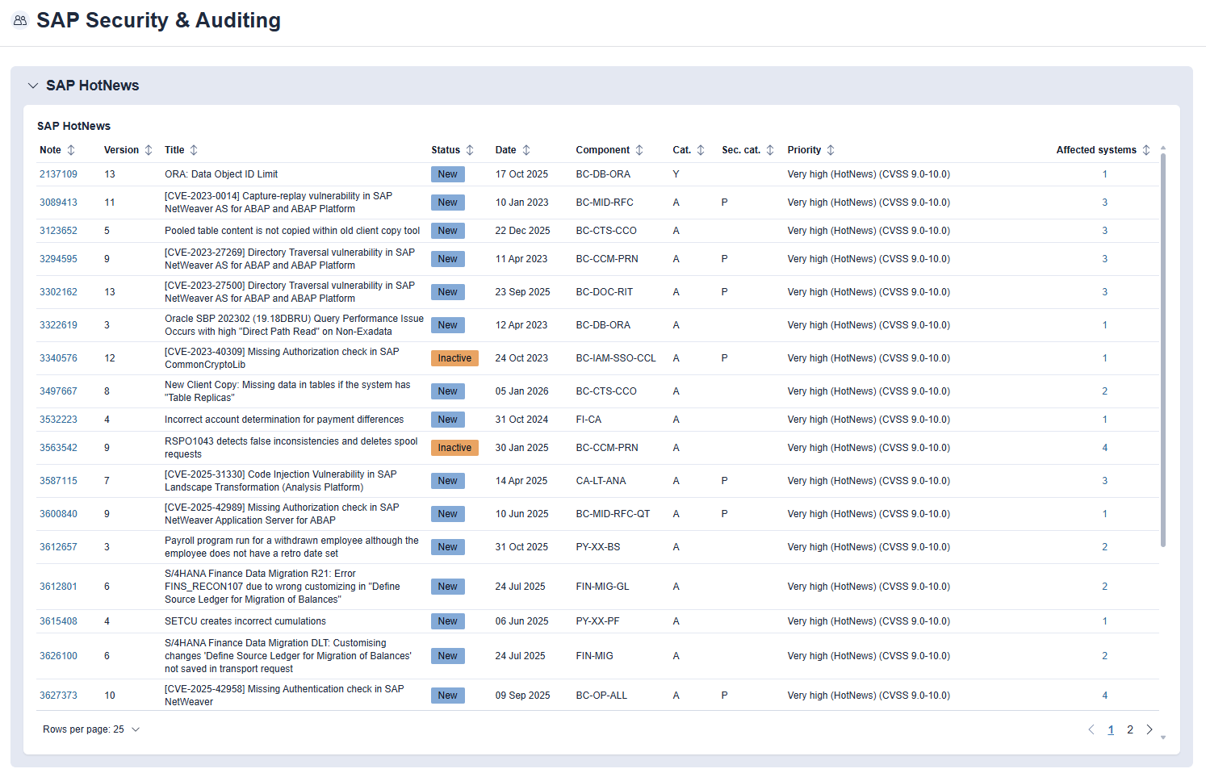1206x773 pixels.
Task: Sort the Cat. column
Action: [x=701, y=150]
